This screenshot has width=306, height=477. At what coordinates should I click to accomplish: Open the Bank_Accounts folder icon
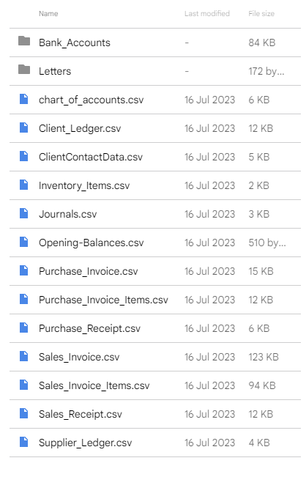(x=24, y=41)
